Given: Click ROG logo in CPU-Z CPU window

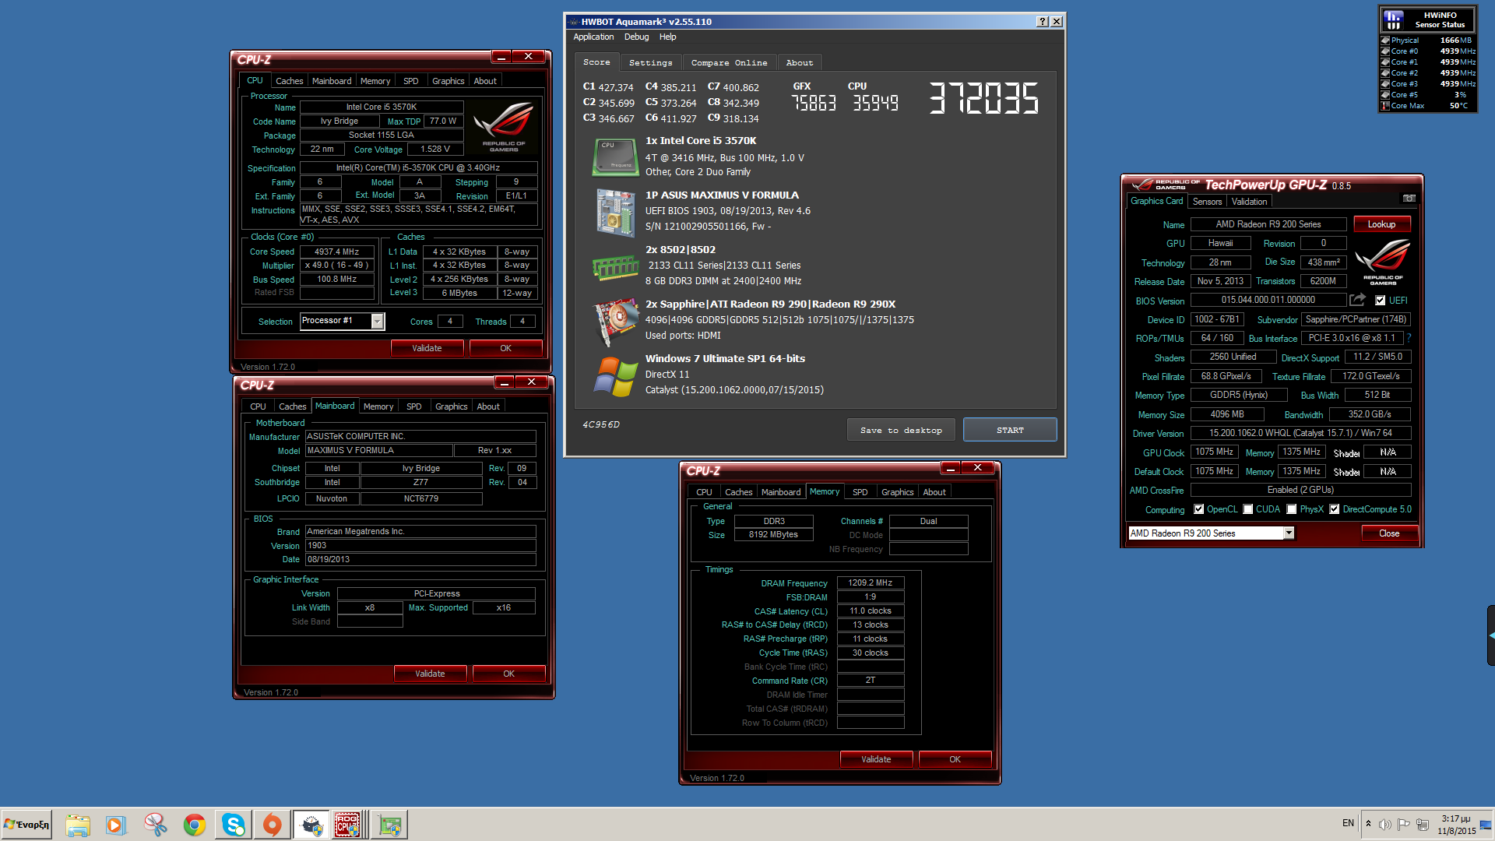Looking at the screenshot, I should click(x=504, y=125).
